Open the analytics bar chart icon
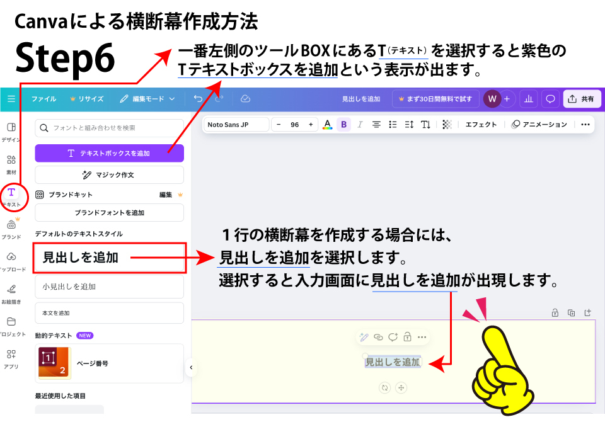The height and width of the screenshot is (422, 605). 529,99
